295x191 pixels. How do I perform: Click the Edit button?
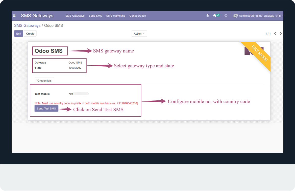18,34
